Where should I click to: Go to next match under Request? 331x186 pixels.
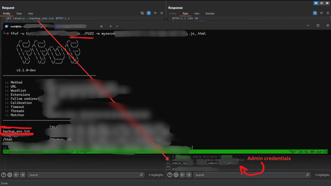(x=22, y=175)
